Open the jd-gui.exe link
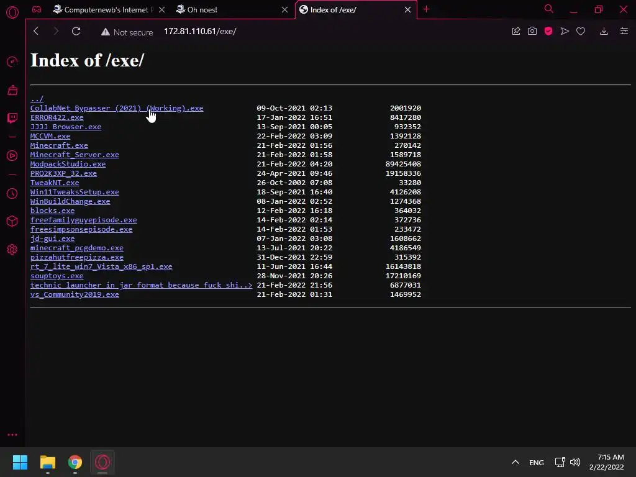 pos(52,238)
